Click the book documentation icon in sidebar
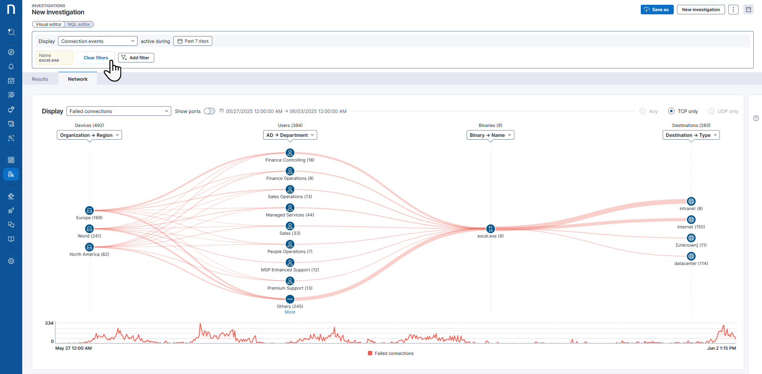The image size is (762, 374). point(11,239)
